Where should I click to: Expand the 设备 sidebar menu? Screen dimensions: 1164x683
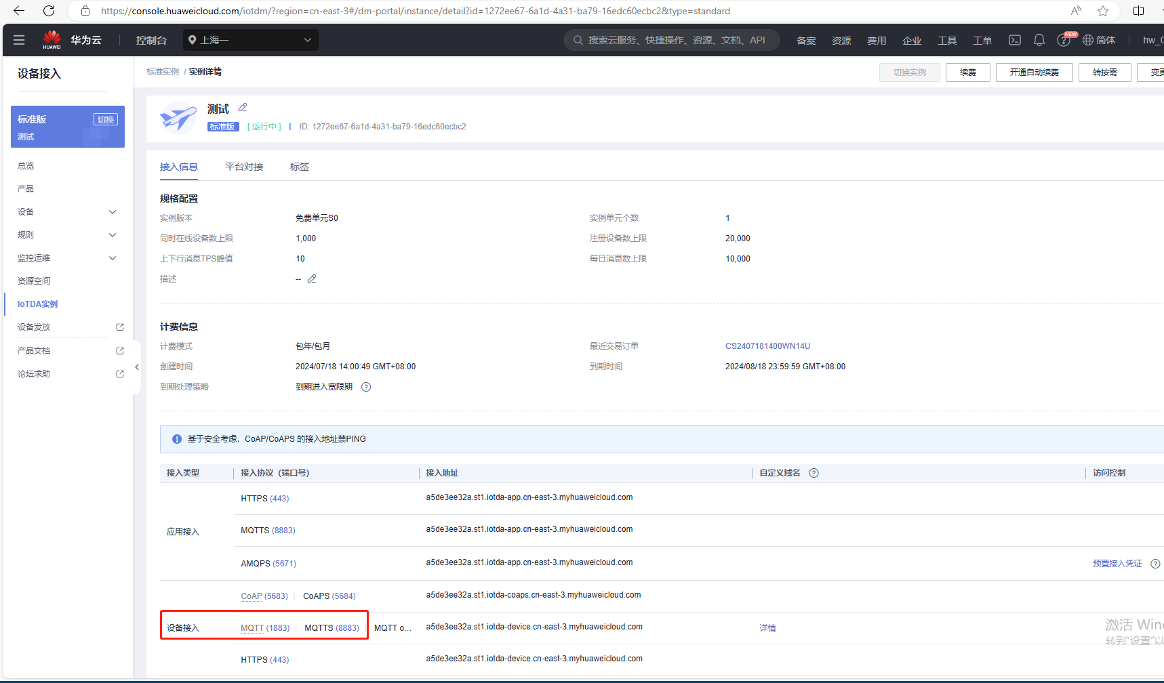(66, 212)
